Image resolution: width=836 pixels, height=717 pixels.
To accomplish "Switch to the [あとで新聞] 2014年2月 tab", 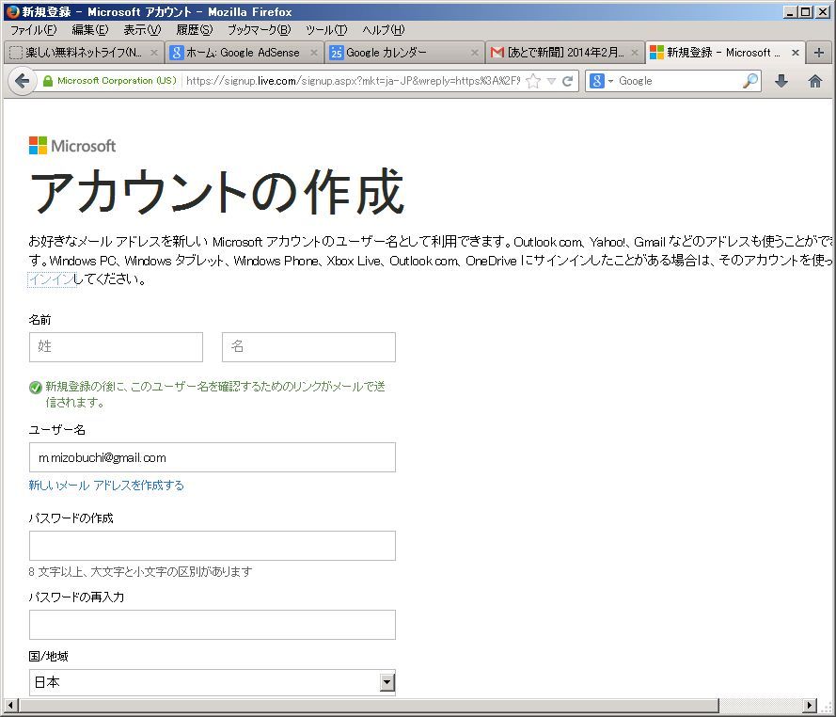I will [565, 53].
